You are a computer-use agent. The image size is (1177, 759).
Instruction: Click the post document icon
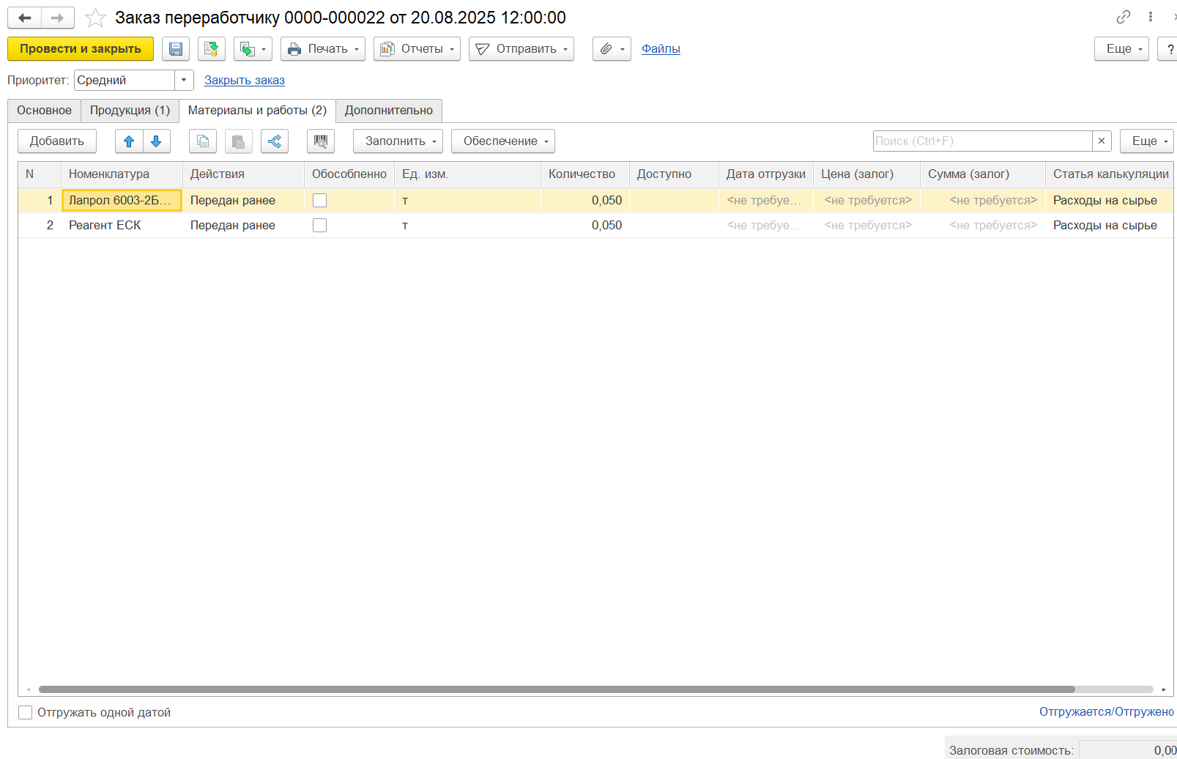(211, 49)
